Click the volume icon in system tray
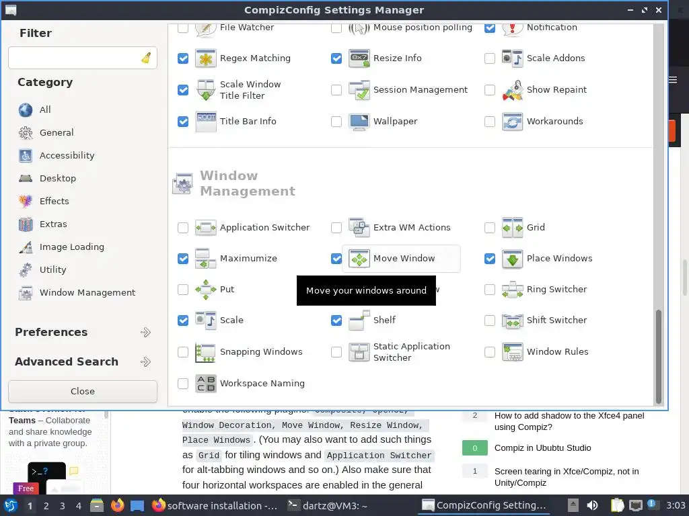Viewport: 689px width, 516px height. click(x=592, y=505)
